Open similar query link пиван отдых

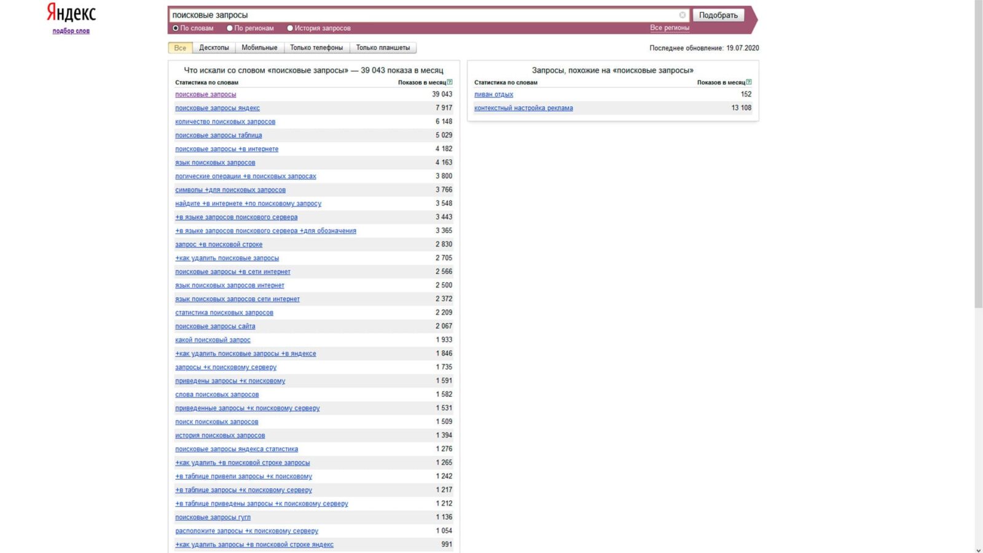coord(493,95)
